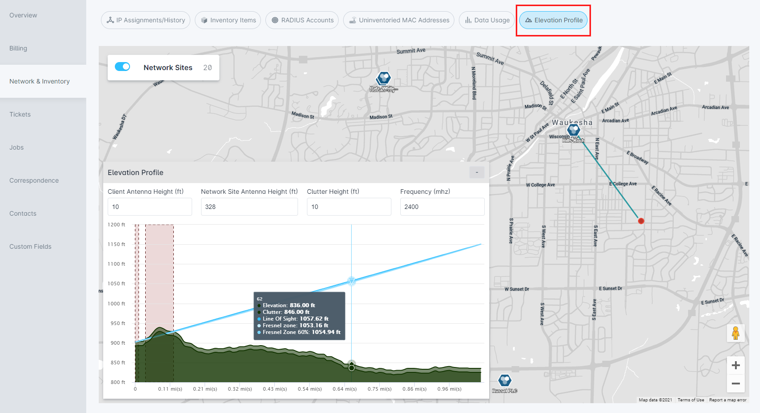
Task: Click the IP Assignments network icon
Action: tap(110, 20)
